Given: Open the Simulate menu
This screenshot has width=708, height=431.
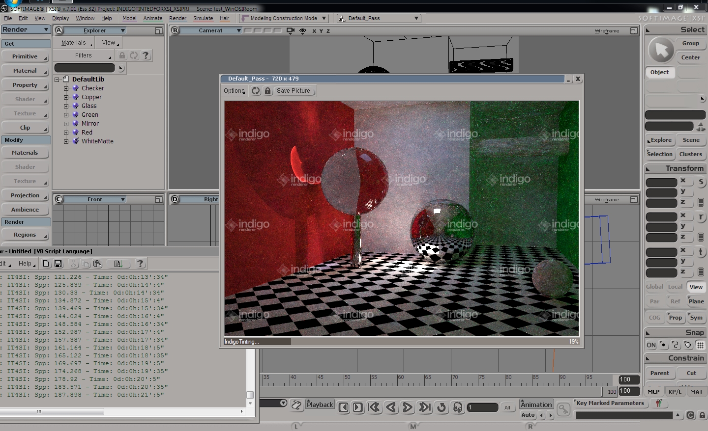Looking at the screenshot, I should [203, 18].
